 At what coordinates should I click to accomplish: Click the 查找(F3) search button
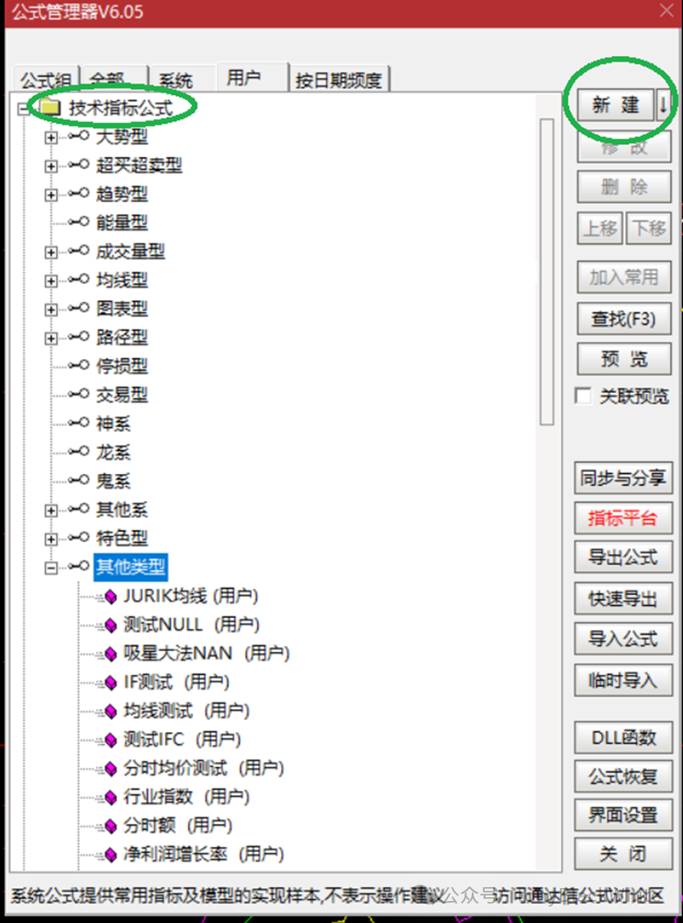[623, 319]
